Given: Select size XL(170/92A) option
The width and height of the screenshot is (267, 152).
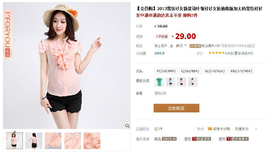Looking at the screenshot, I should 214,71.
